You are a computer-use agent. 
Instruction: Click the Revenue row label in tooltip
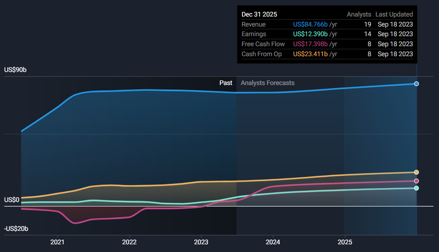tap(254, 24)
